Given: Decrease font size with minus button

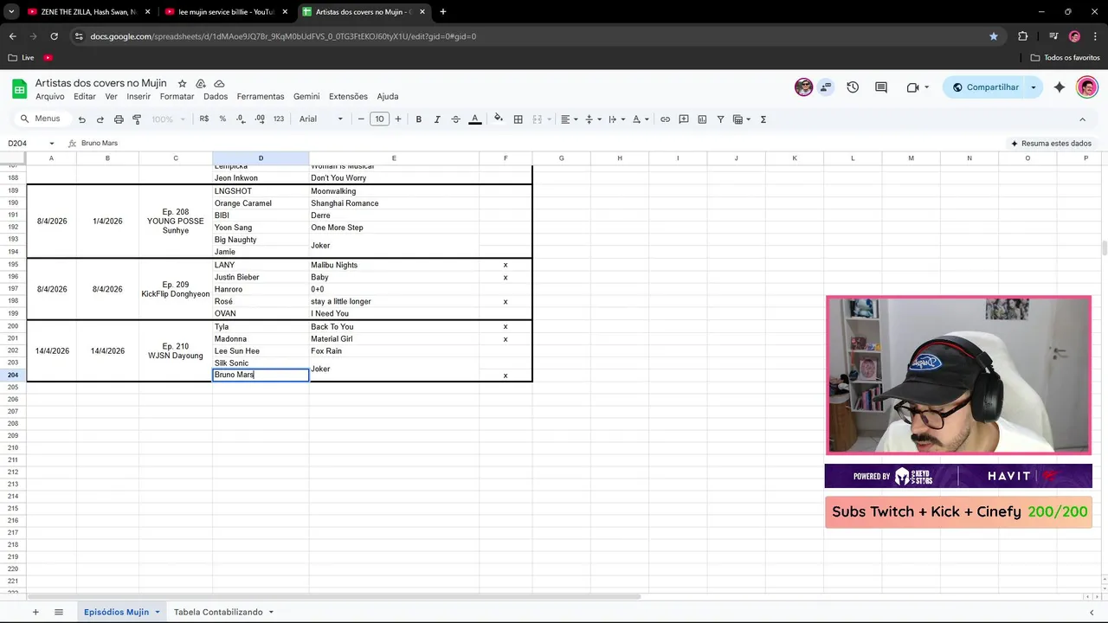Looking at the screenshot, I should [x=361, y=119].
